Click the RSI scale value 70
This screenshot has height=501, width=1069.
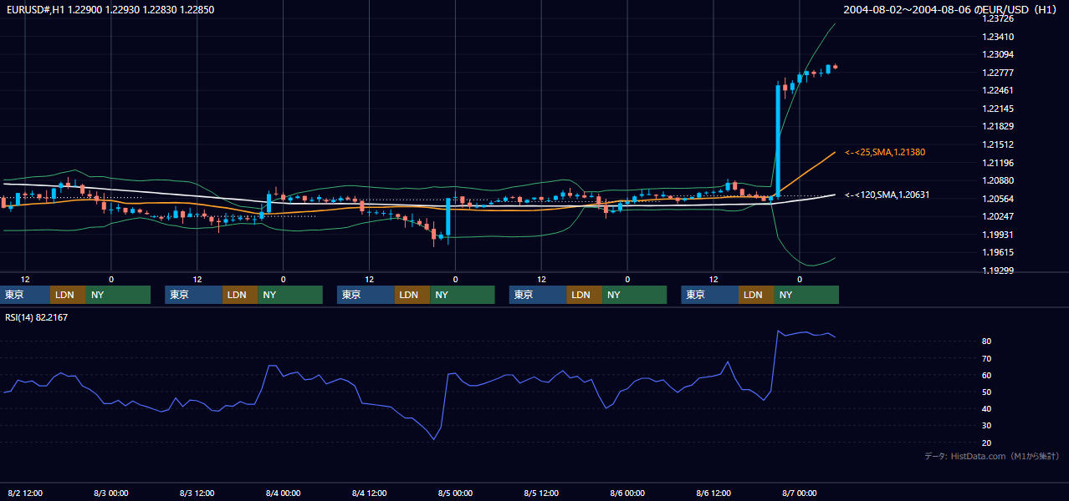[987, 358]
